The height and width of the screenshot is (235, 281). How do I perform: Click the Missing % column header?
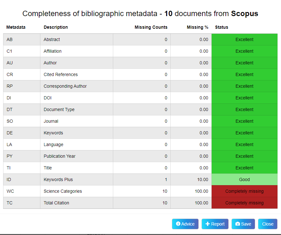(x=197, y=27)
